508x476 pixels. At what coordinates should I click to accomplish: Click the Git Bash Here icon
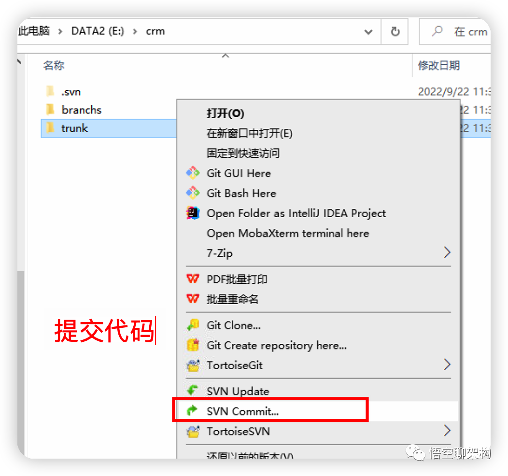[x=193, y=193]
